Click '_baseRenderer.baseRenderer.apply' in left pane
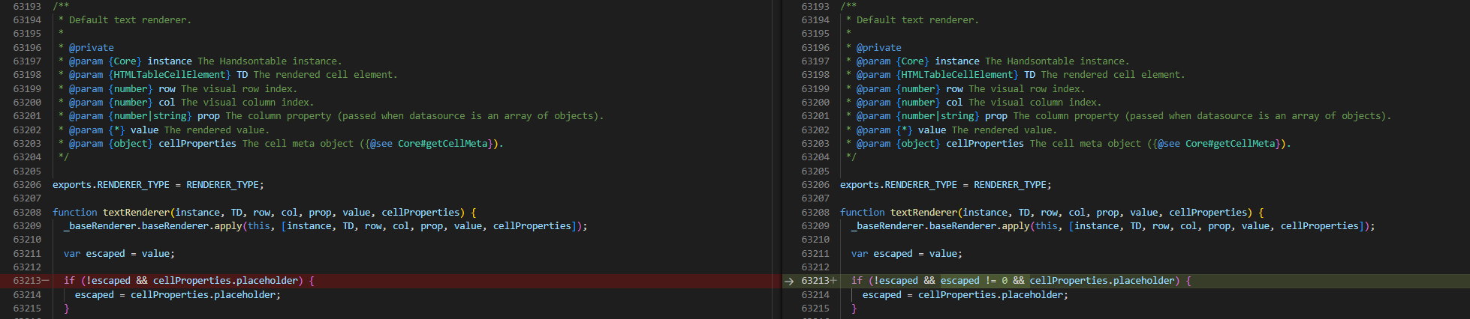The height and width of the screenshot is (319, 1470). [x=152, y=226]
